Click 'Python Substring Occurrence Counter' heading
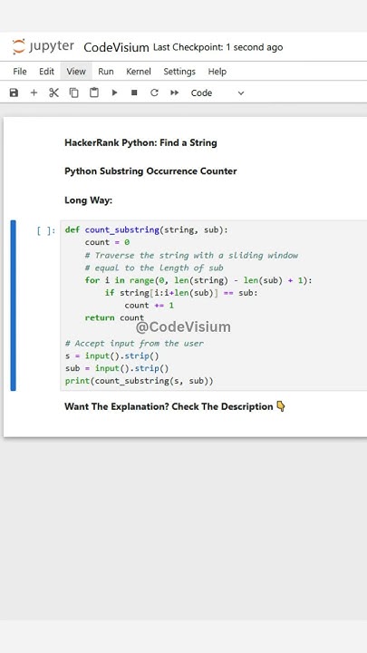 point(150,171)
